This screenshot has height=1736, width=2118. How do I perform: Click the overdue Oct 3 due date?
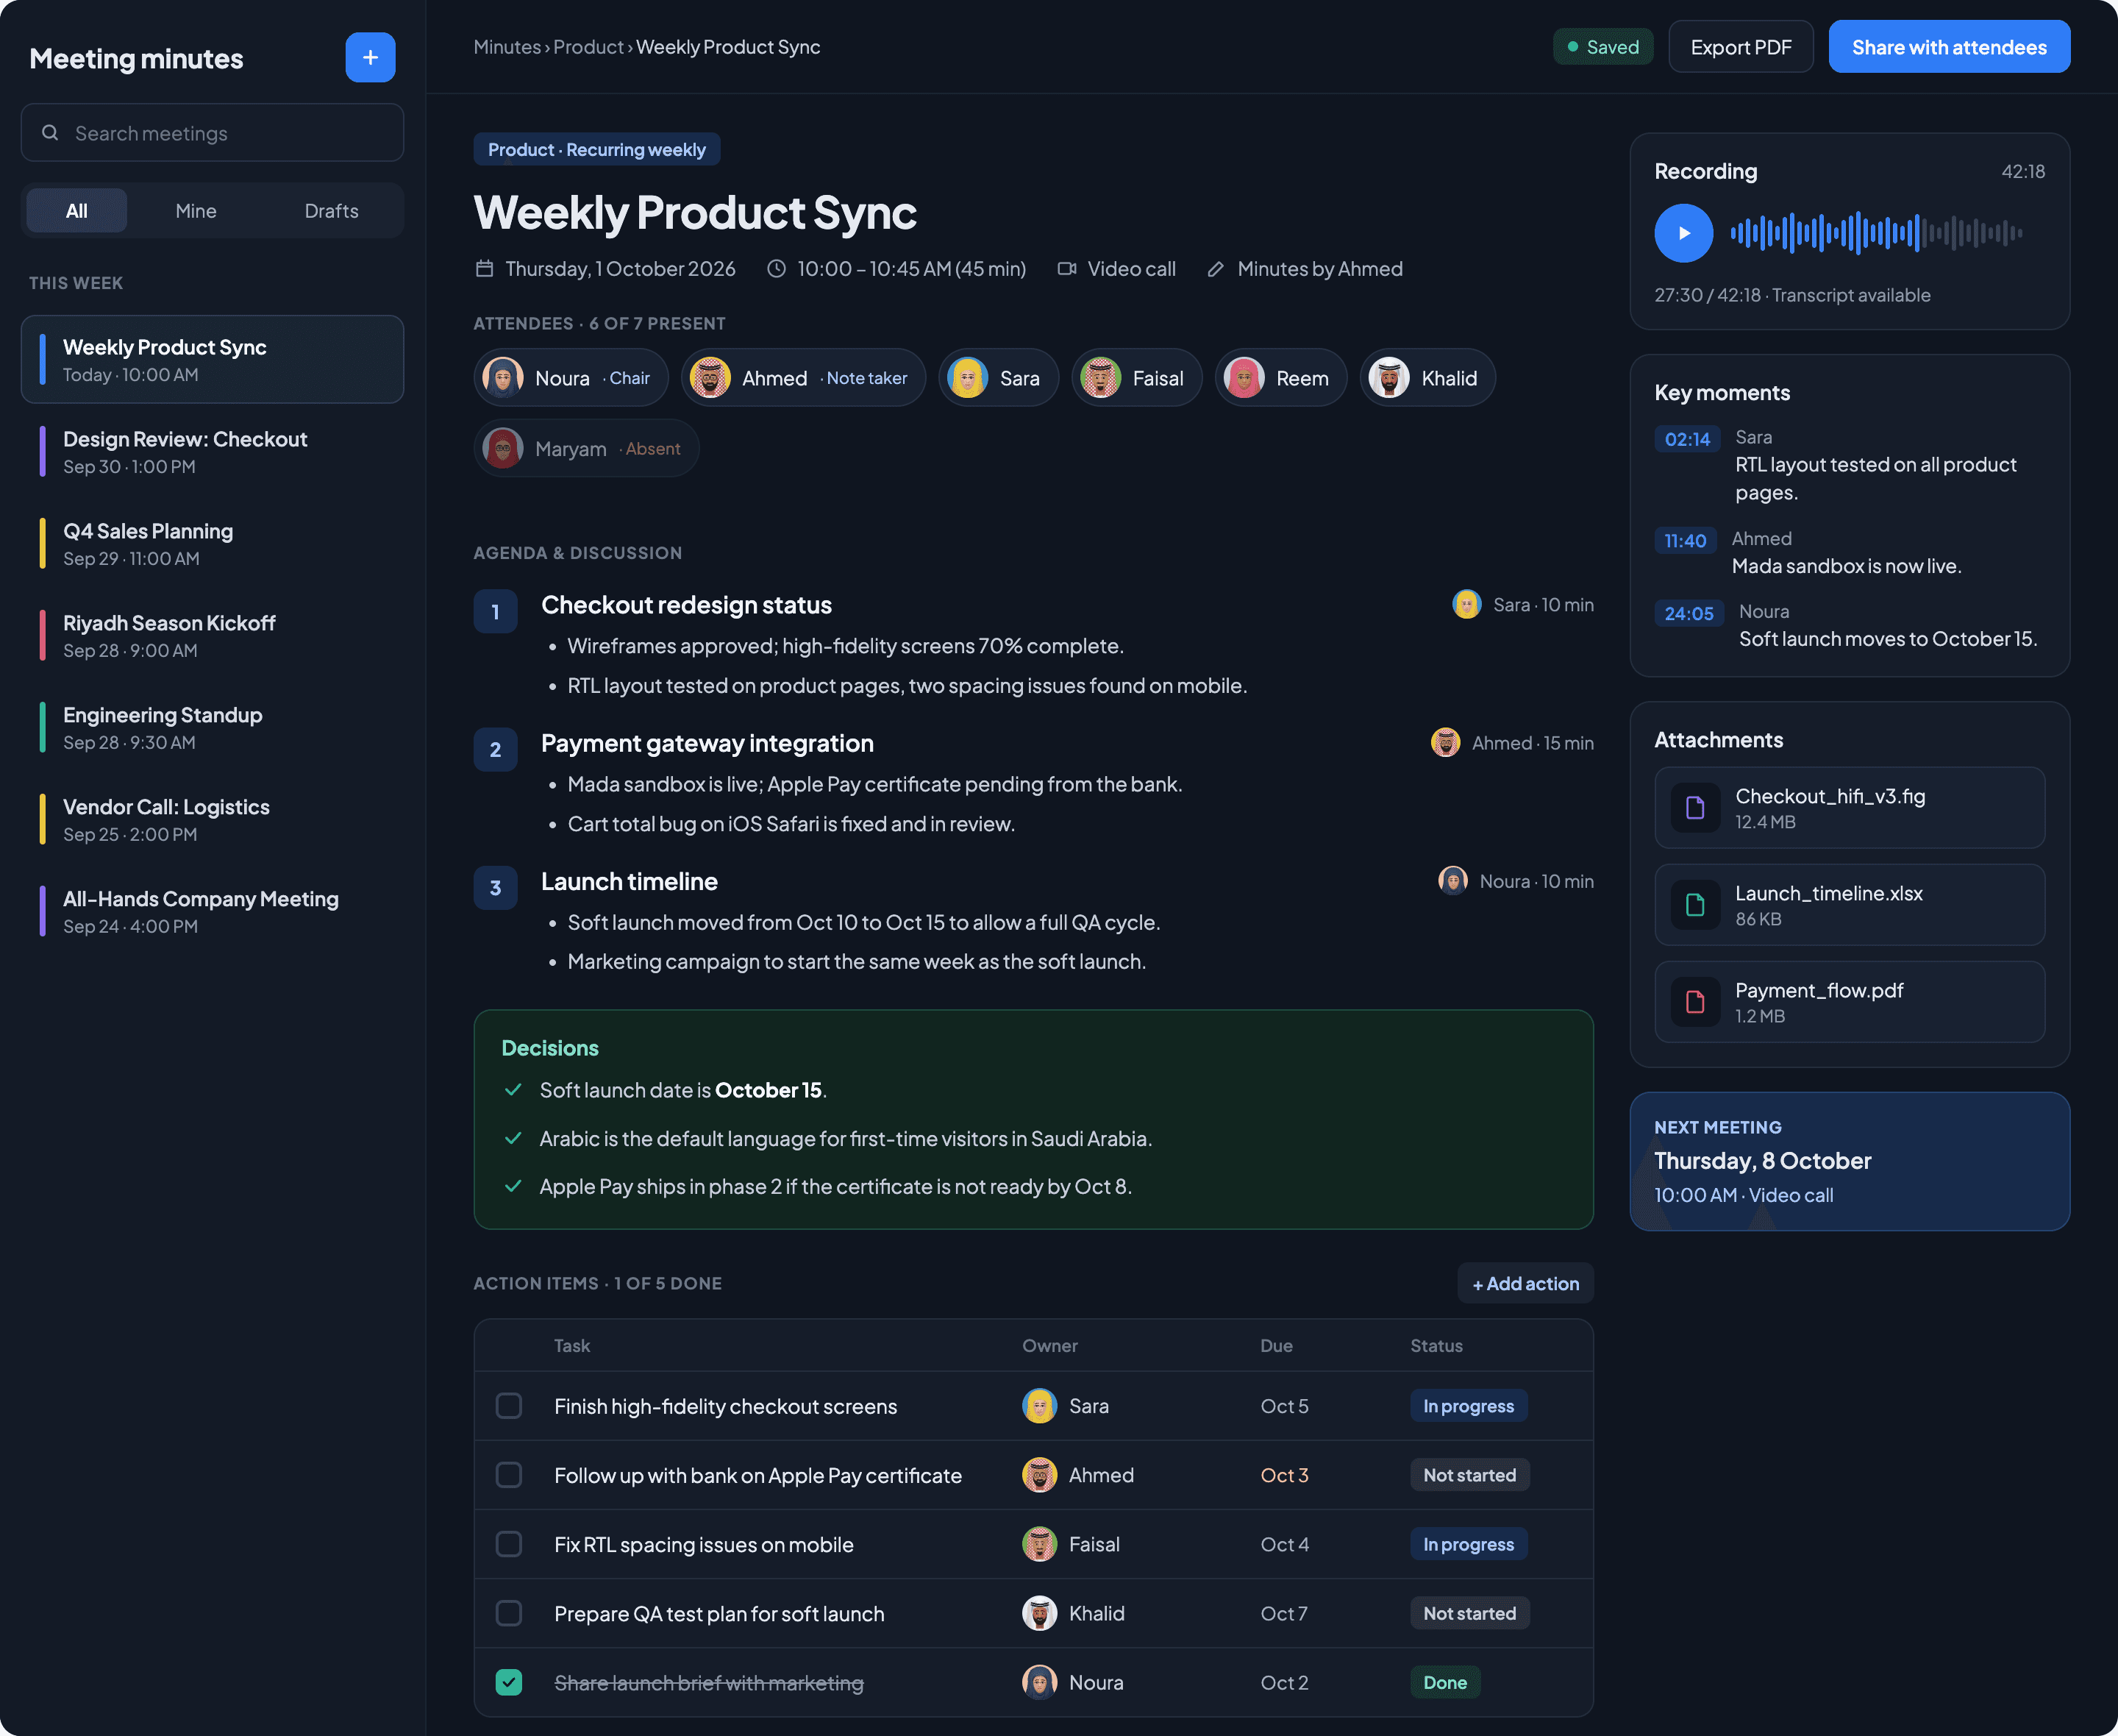click(x=1284, y=1475)
